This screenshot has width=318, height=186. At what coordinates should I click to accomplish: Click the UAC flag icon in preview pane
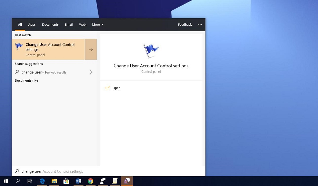pos(151,50)
